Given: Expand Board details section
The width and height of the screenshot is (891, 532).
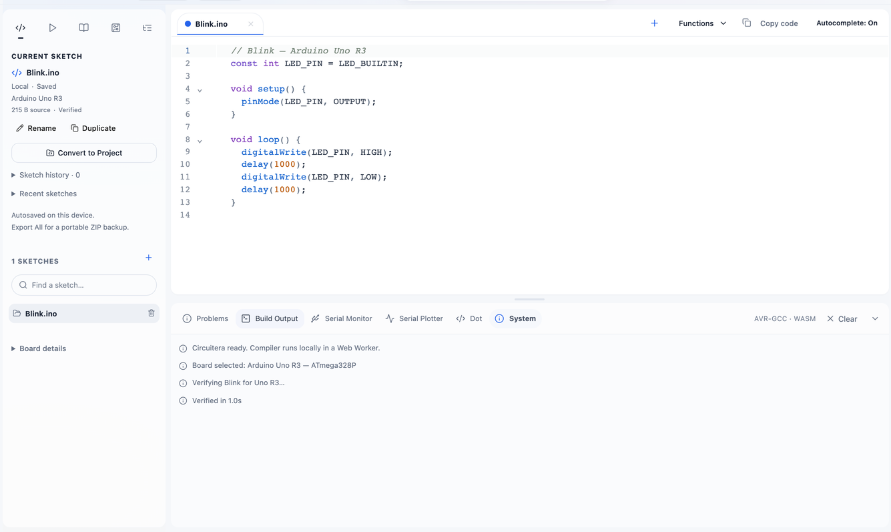Looking at the screenshot, I should click(39, 348).
